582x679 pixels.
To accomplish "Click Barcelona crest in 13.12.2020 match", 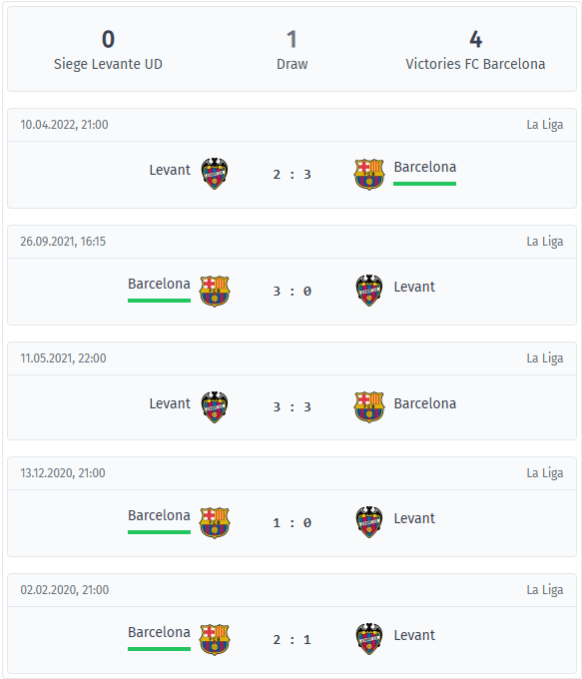I will pyautogui.click(x=215, y=522).
